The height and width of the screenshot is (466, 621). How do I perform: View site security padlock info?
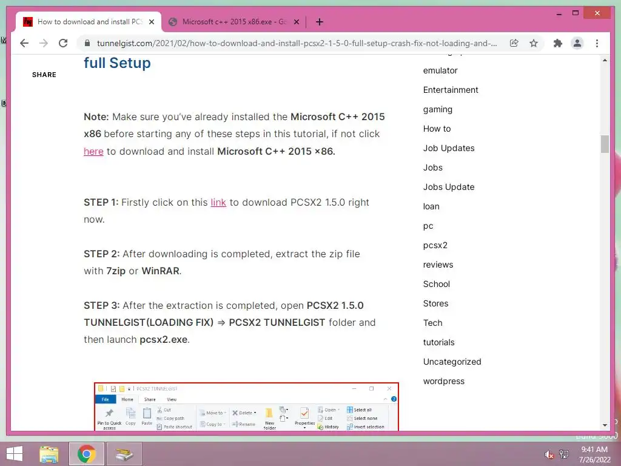pos(87,43)
